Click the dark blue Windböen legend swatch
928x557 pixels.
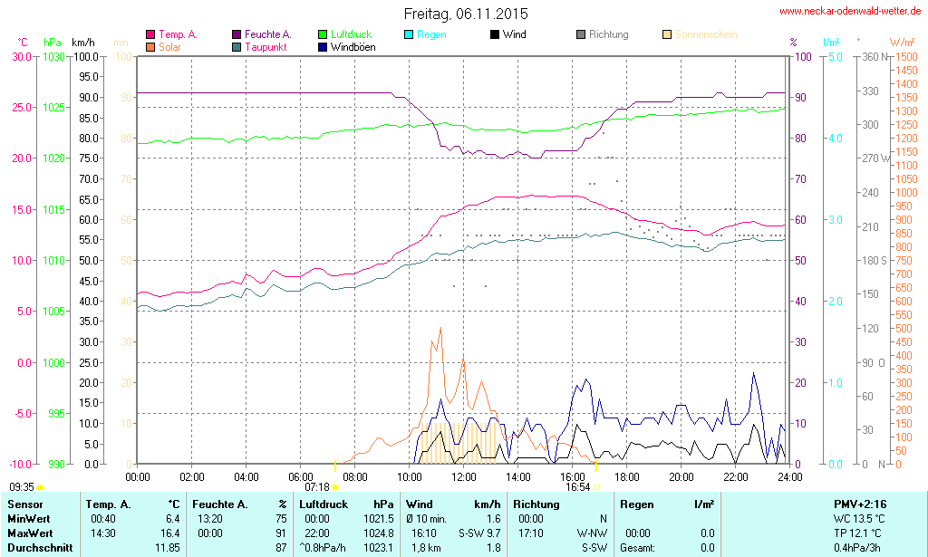pyautogui.click(x=324, y=47)
